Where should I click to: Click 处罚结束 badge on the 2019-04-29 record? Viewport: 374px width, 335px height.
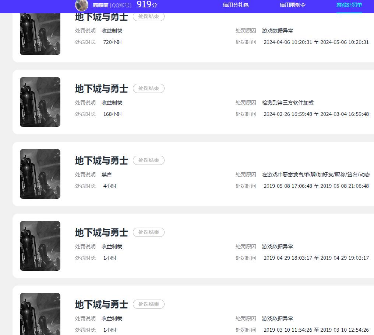click(x=148, y=232)
